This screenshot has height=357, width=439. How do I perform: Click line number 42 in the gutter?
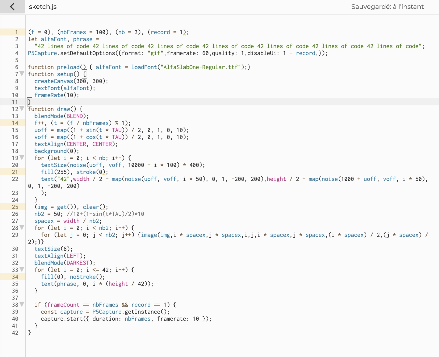tap(15, 333)
